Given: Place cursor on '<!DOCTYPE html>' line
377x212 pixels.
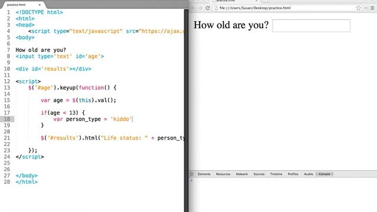Looking at the screenshot, I should click(39, 12).
